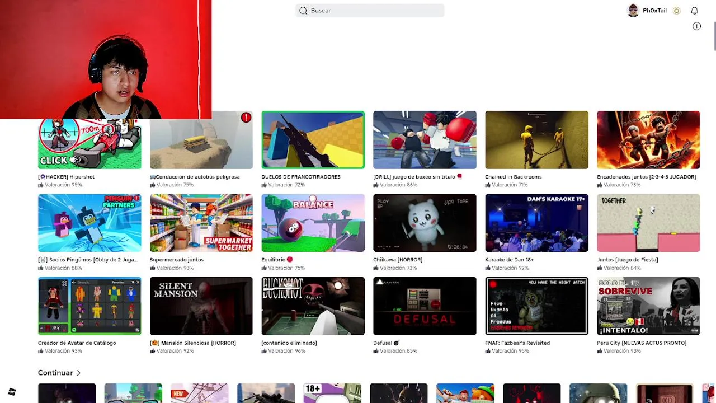
Task: Open Socios Pingüinos obby thumbnail
Action: tap(89, 223)
